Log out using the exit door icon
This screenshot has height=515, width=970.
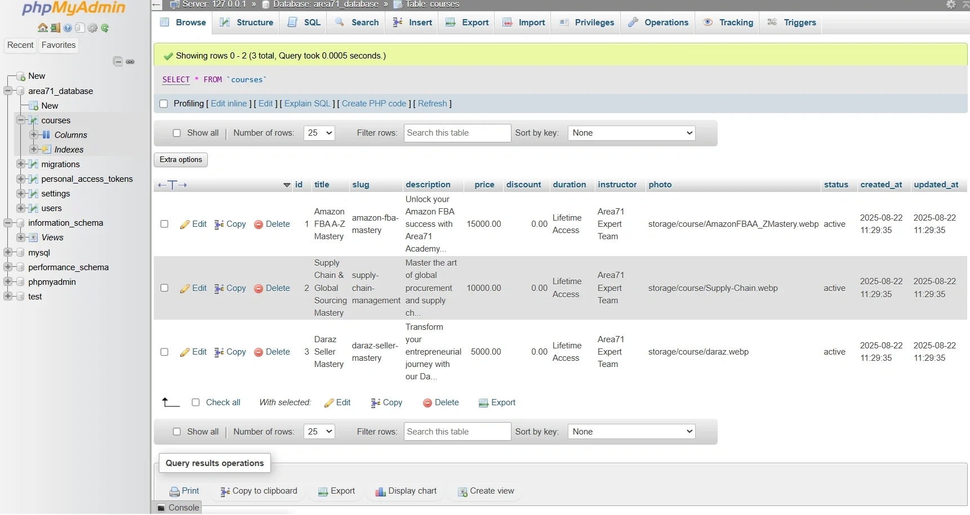[55, 28]
